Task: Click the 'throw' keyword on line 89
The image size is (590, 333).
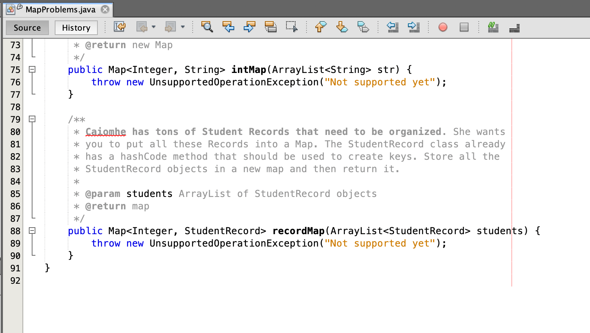Action: point(106,243)
